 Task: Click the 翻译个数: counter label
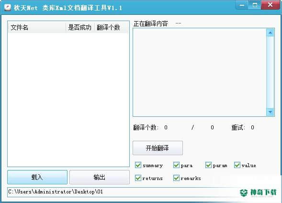pyautogui.click(x=146, y=127)
